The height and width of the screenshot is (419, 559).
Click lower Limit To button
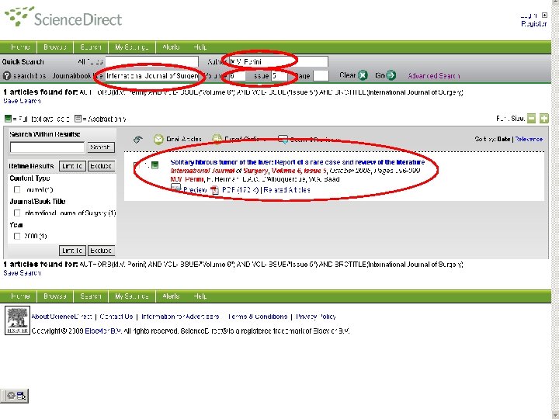[72, 251]
